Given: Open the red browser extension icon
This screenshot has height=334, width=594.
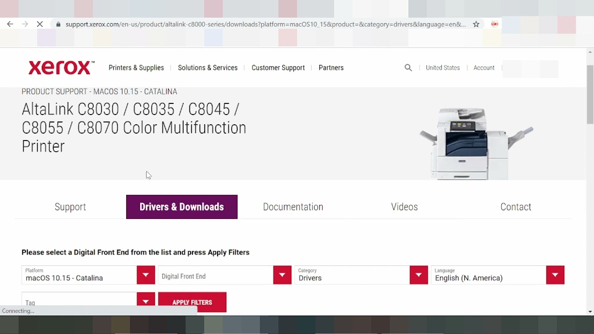Looking at the screenshot, I should [x=495, y=24].
